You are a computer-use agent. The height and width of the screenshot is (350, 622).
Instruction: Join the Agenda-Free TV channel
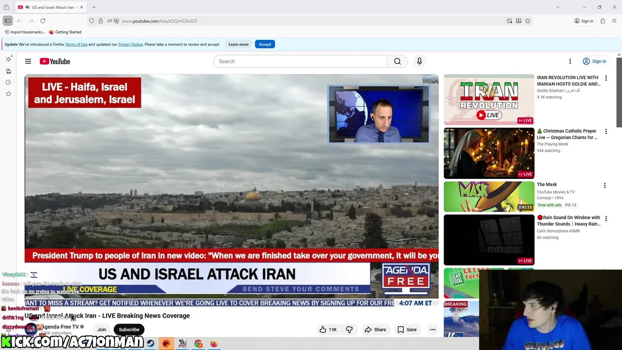(102, 330)
